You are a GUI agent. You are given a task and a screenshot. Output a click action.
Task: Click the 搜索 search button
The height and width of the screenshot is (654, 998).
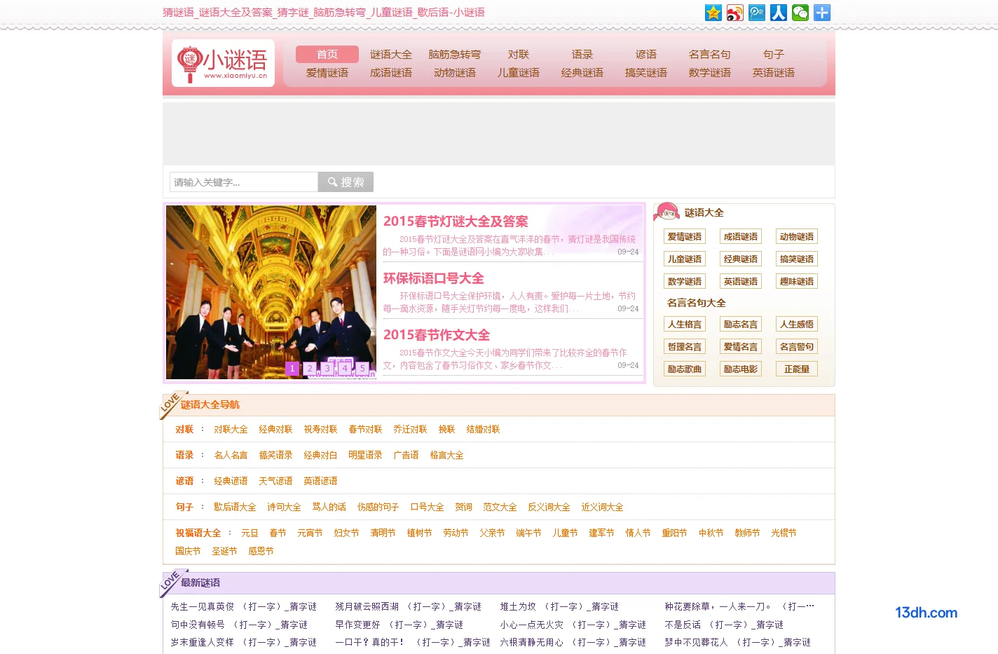pyautogui.click(x=346, y=182)
